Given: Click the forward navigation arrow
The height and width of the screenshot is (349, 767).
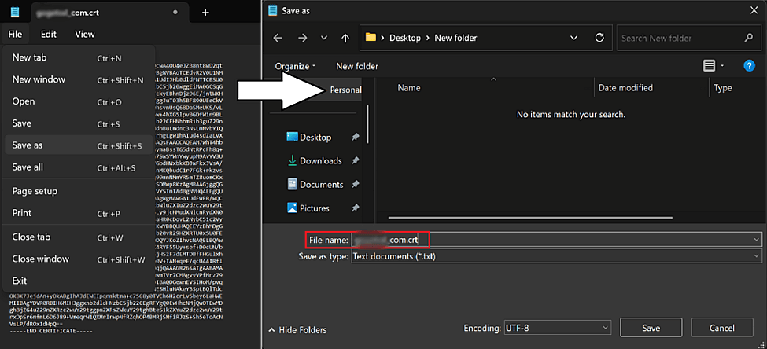Looking at the screenshot, I should (303, 38).
